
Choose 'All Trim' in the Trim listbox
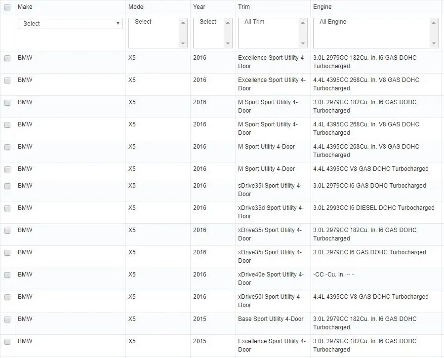254,22
